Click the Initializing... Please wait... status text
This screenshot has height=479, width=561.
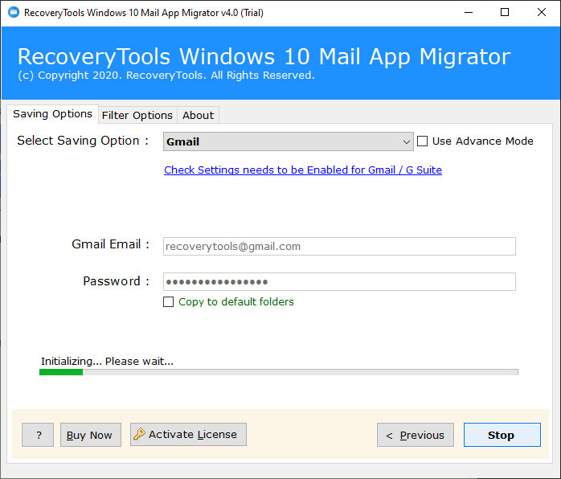pos(107,362)
